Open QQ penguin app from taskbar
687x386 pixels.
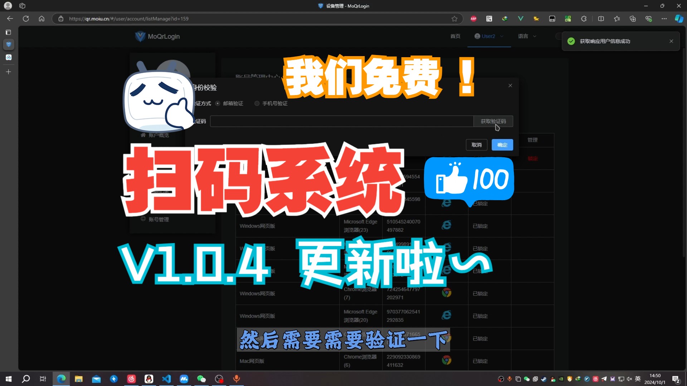149,379
